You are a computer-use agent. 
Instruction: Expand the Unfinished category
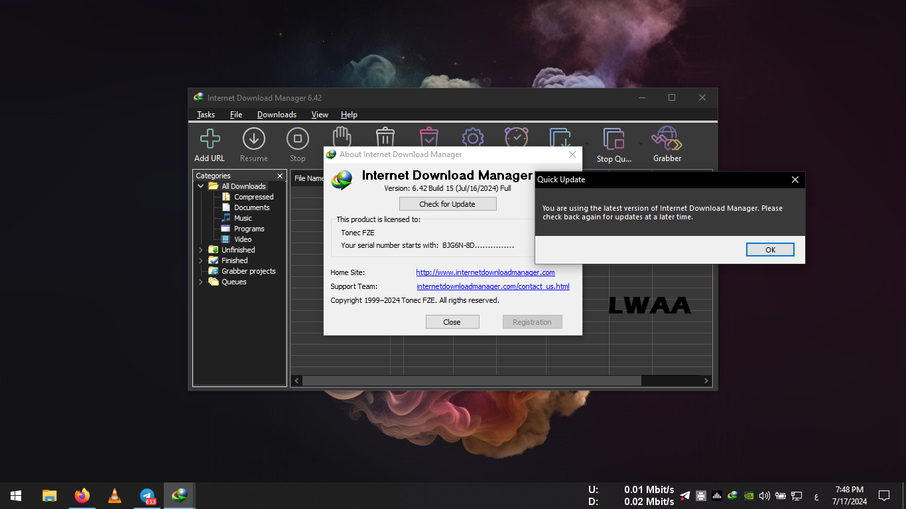tap(201, 250)
